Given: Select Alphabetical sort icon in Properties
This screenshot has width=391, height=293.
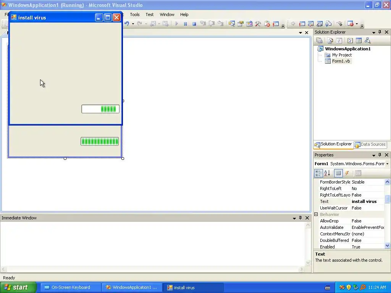Looking at the screenshot, I should 327,173.
